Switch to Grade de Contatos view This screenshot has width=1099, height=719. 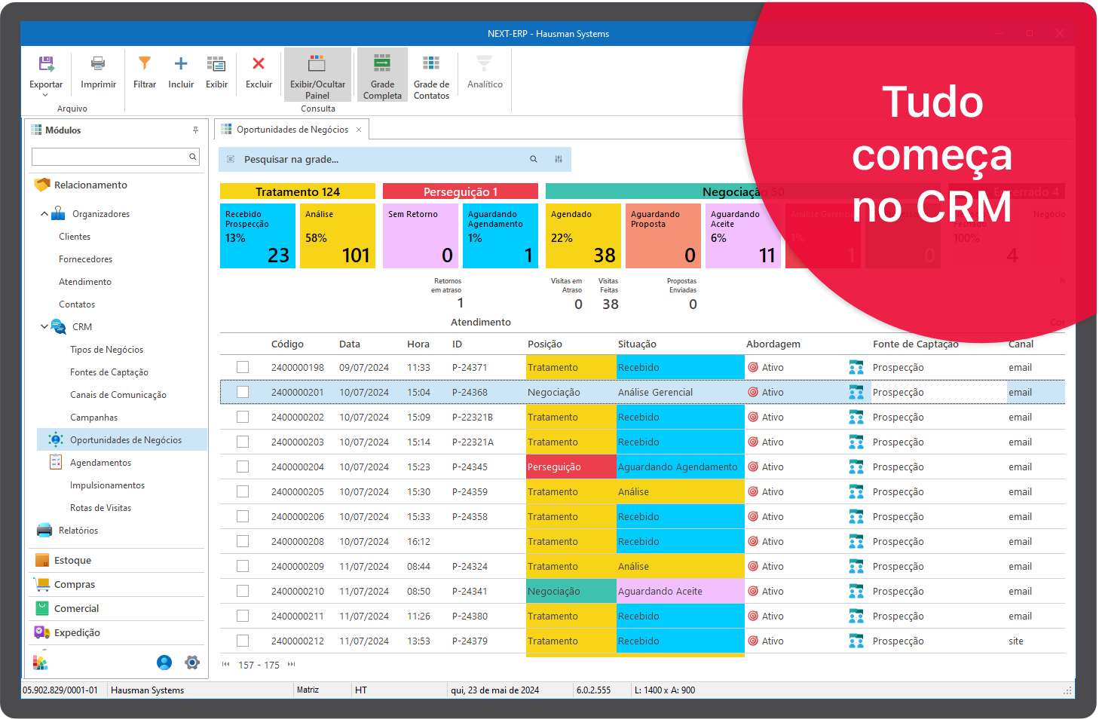click(x=431, y=74)
